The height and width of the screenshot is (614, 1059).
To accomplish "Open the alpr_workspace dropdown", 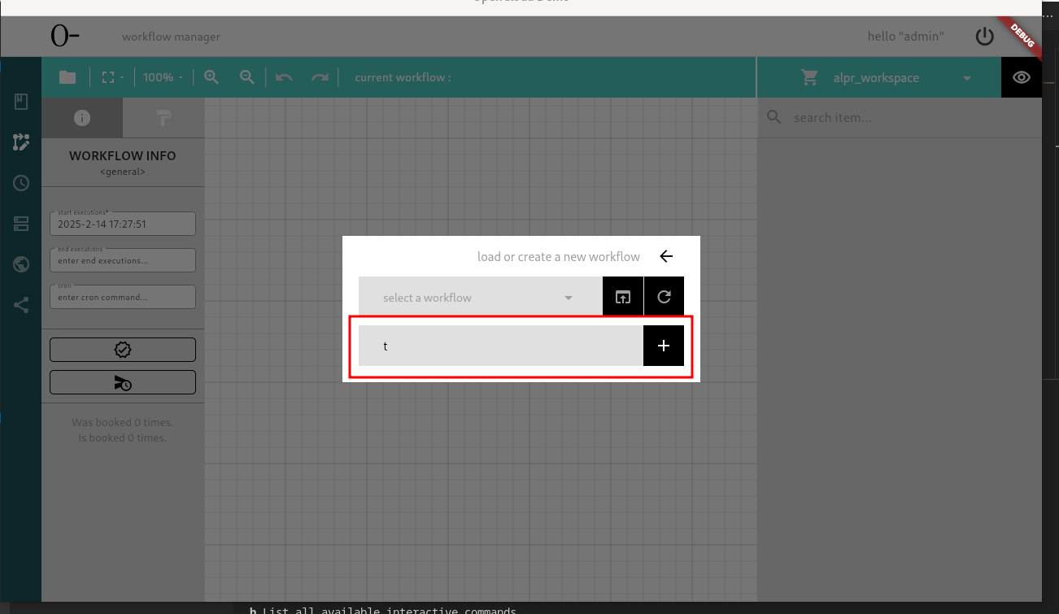I will click(887, 78).
